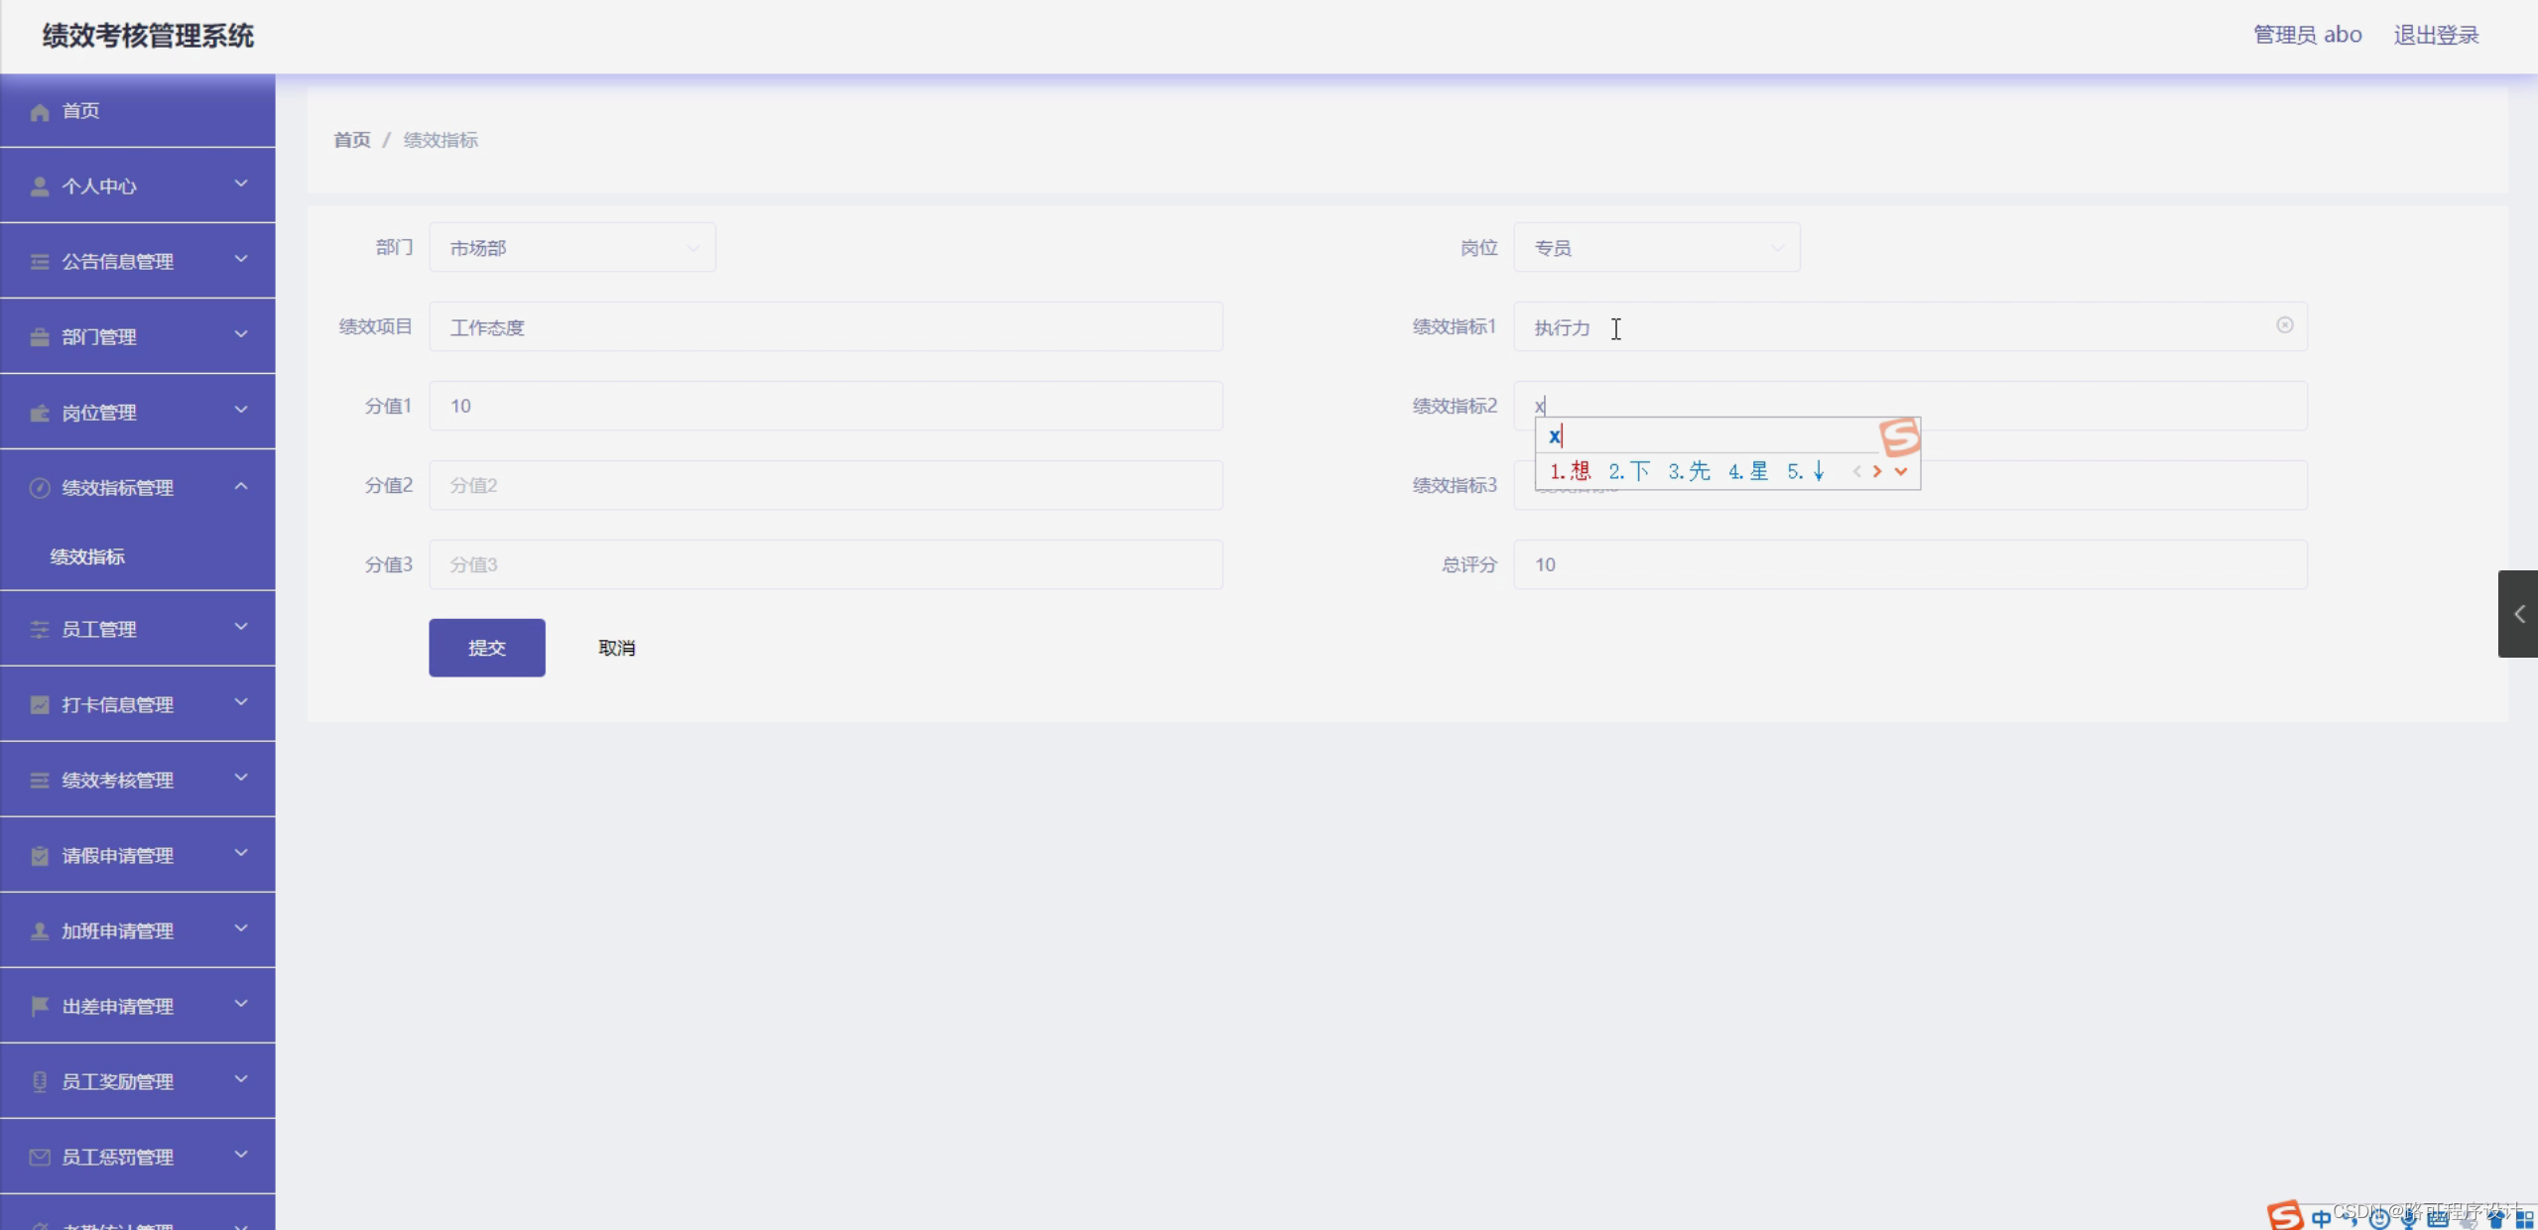2538x1230 pixels.
Task: Click the 员工惩罚管理 envelope icon
Action: [x=40, y=1158]
